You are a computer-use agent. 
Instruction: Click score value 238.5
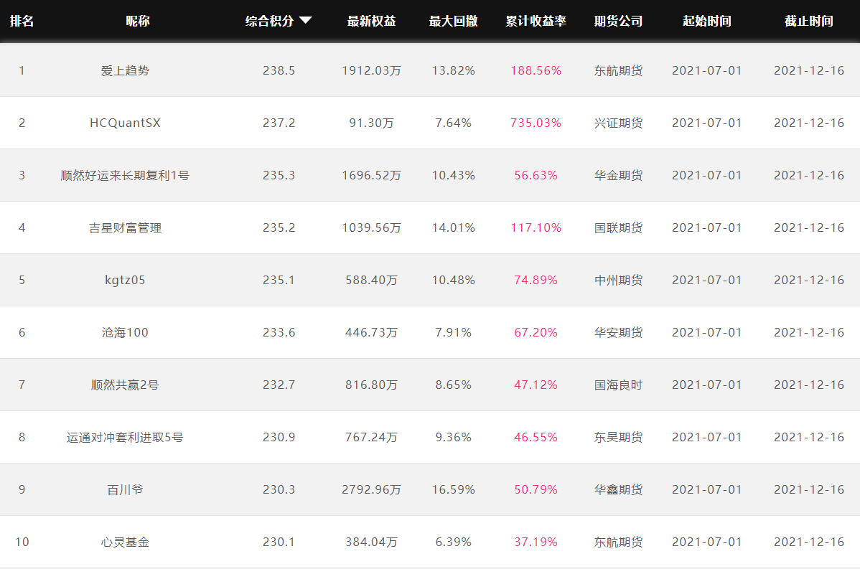coord(279,71)
